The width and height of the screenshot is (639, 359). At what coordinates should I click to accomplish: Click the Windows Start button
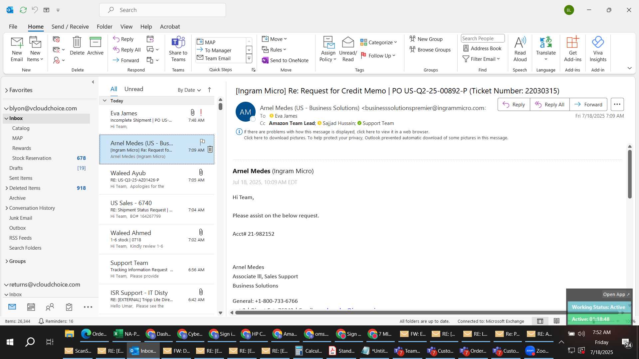10,342
